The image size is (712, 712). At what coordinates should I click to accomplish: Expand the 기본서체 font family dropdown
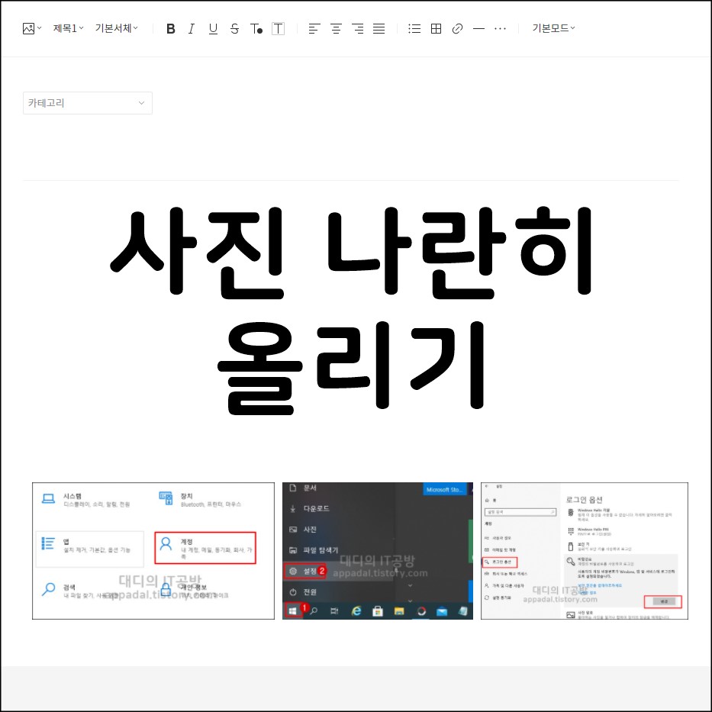click(114, 28)
